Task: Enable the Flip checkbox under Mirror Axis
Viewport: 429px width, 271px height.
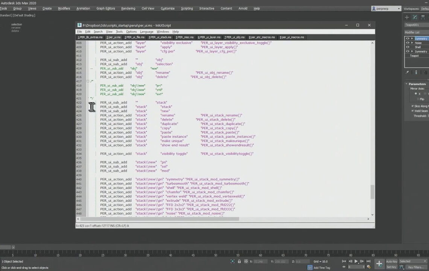Action: point(418,99)
